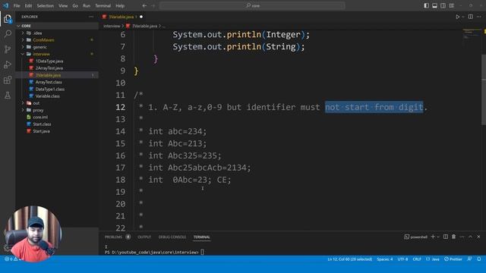Screen dimensions: 486x273
Task: Open the Terminal menu
Action: click(103, 5)
